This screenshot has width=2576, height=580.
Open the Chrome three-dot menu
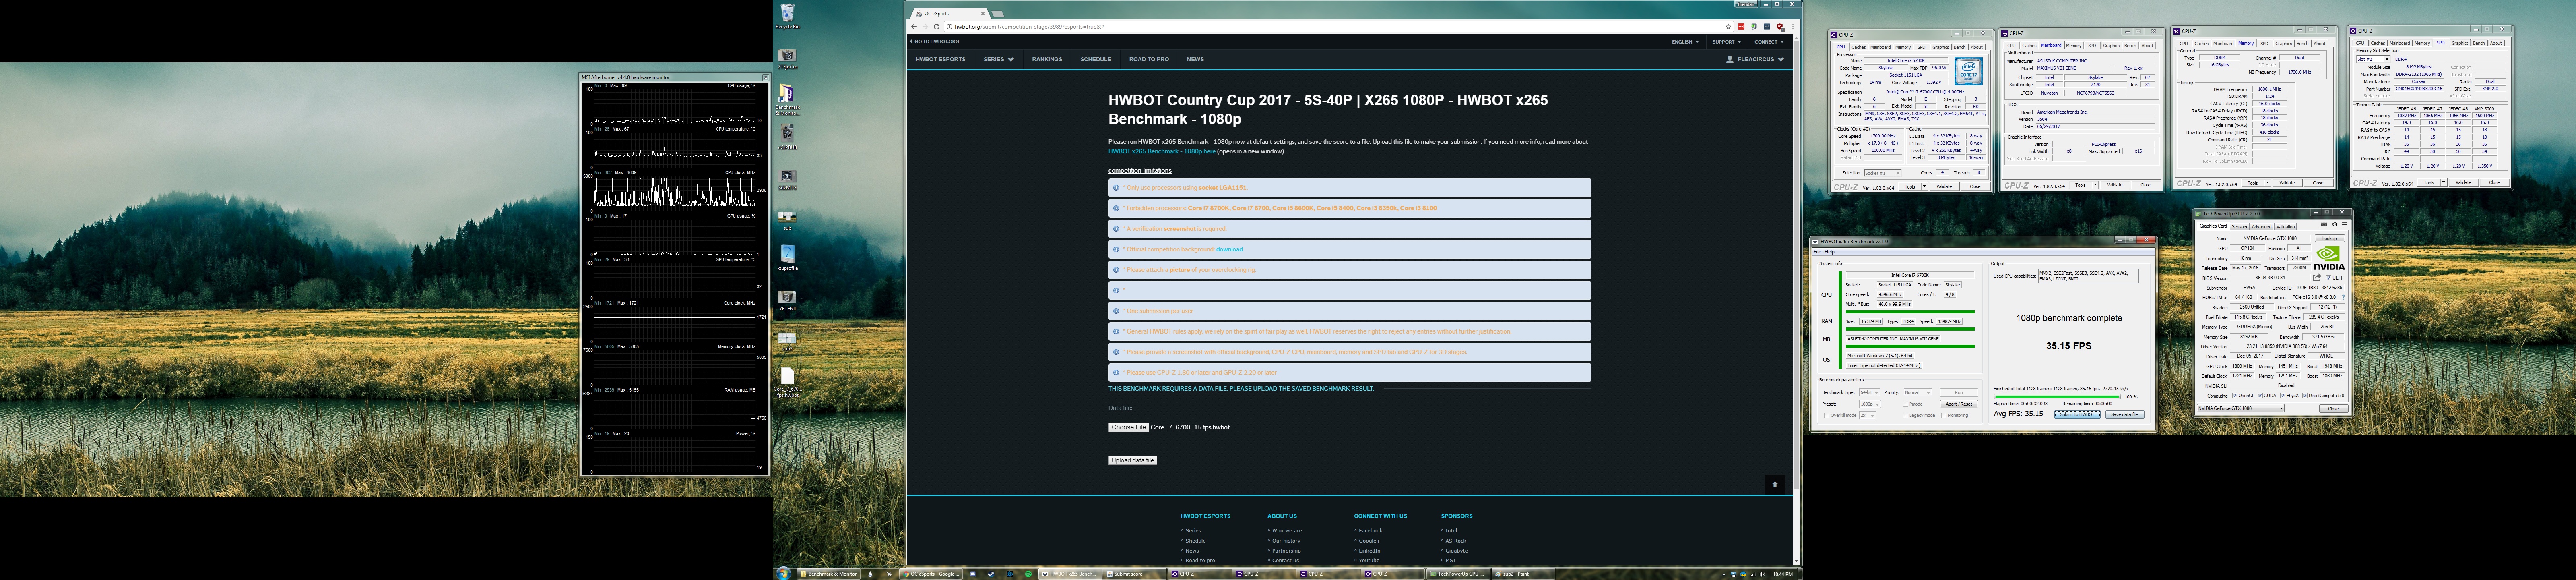coord(1793,27)
